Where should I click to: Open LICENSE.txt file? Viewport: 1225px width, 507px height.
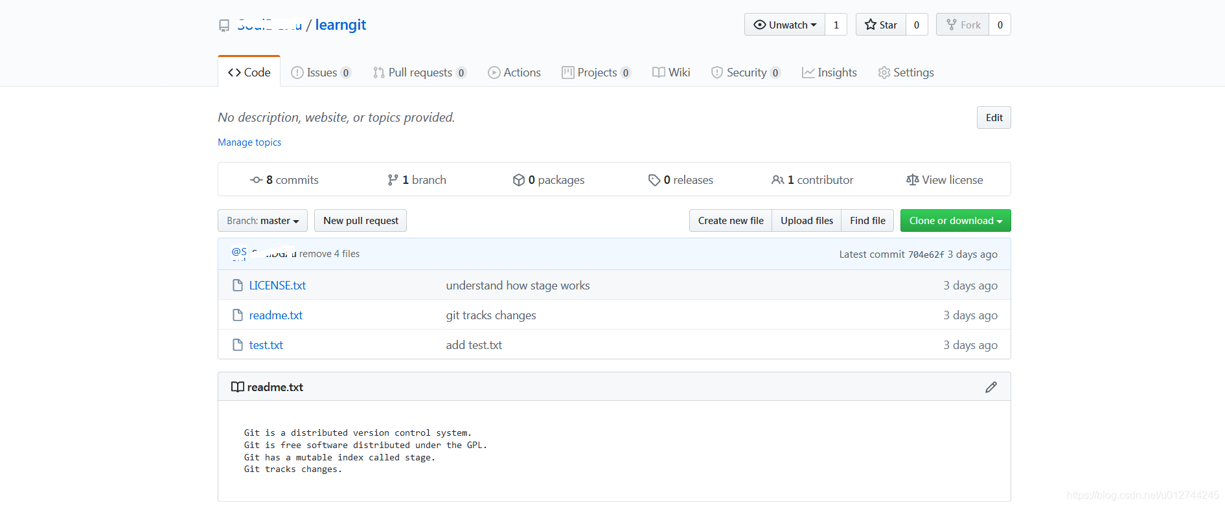tap(277, 286)
